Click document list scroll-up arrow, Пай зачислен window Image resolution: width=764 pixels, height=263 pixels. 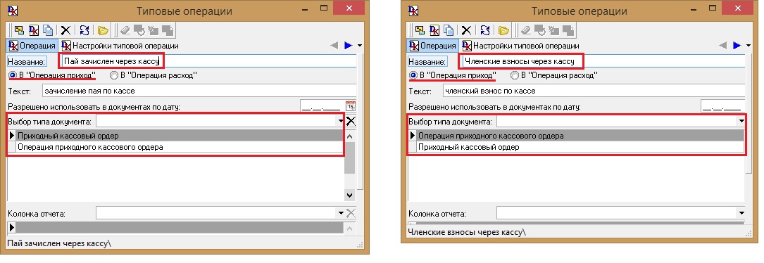click(350, 136)
